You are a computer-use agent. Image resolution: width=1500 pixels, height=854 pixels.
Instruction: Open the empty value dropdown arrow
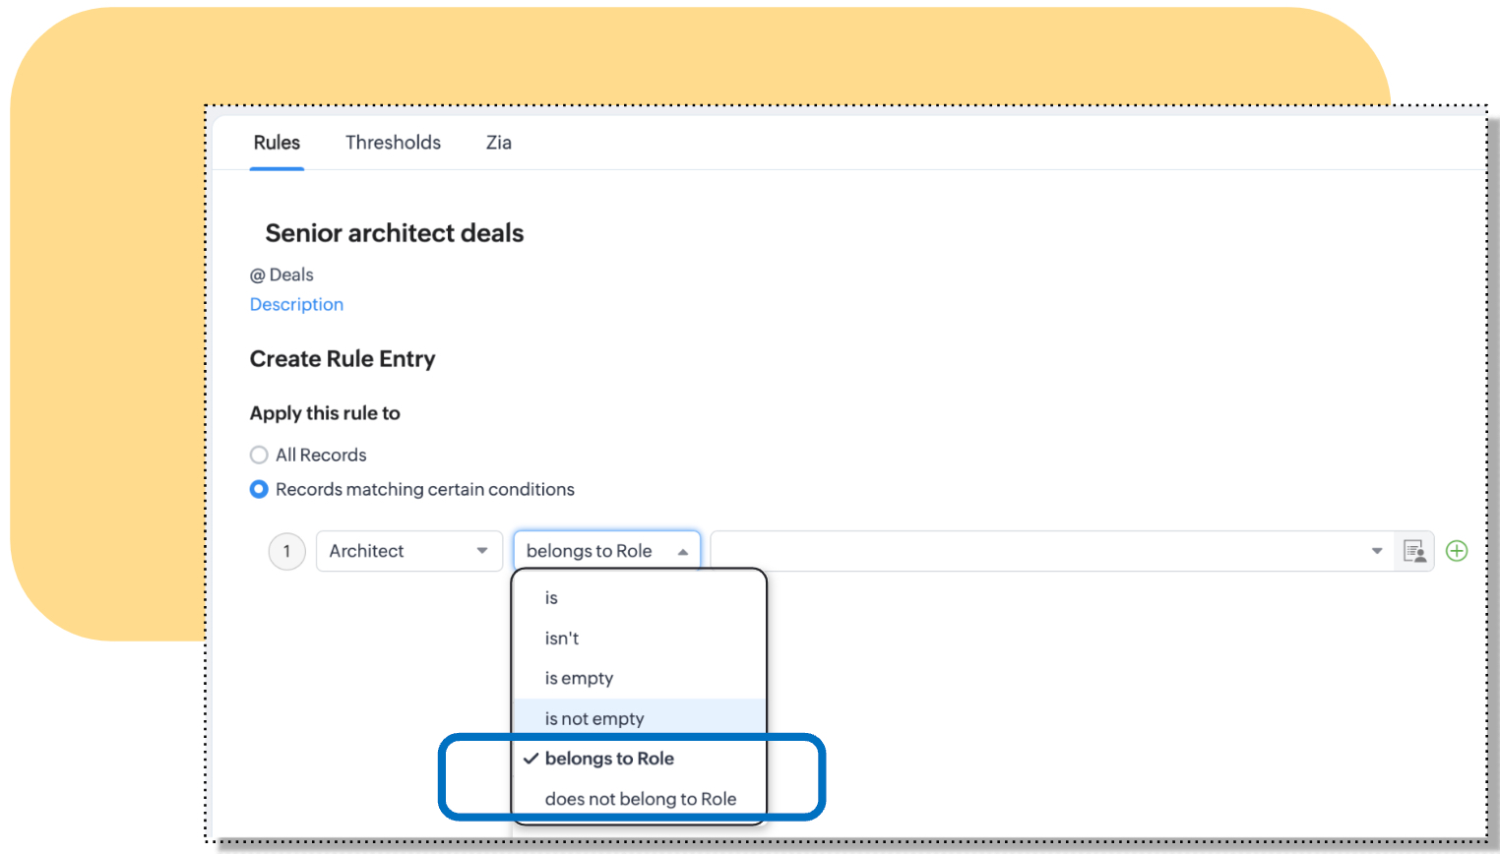point(1376,551)
